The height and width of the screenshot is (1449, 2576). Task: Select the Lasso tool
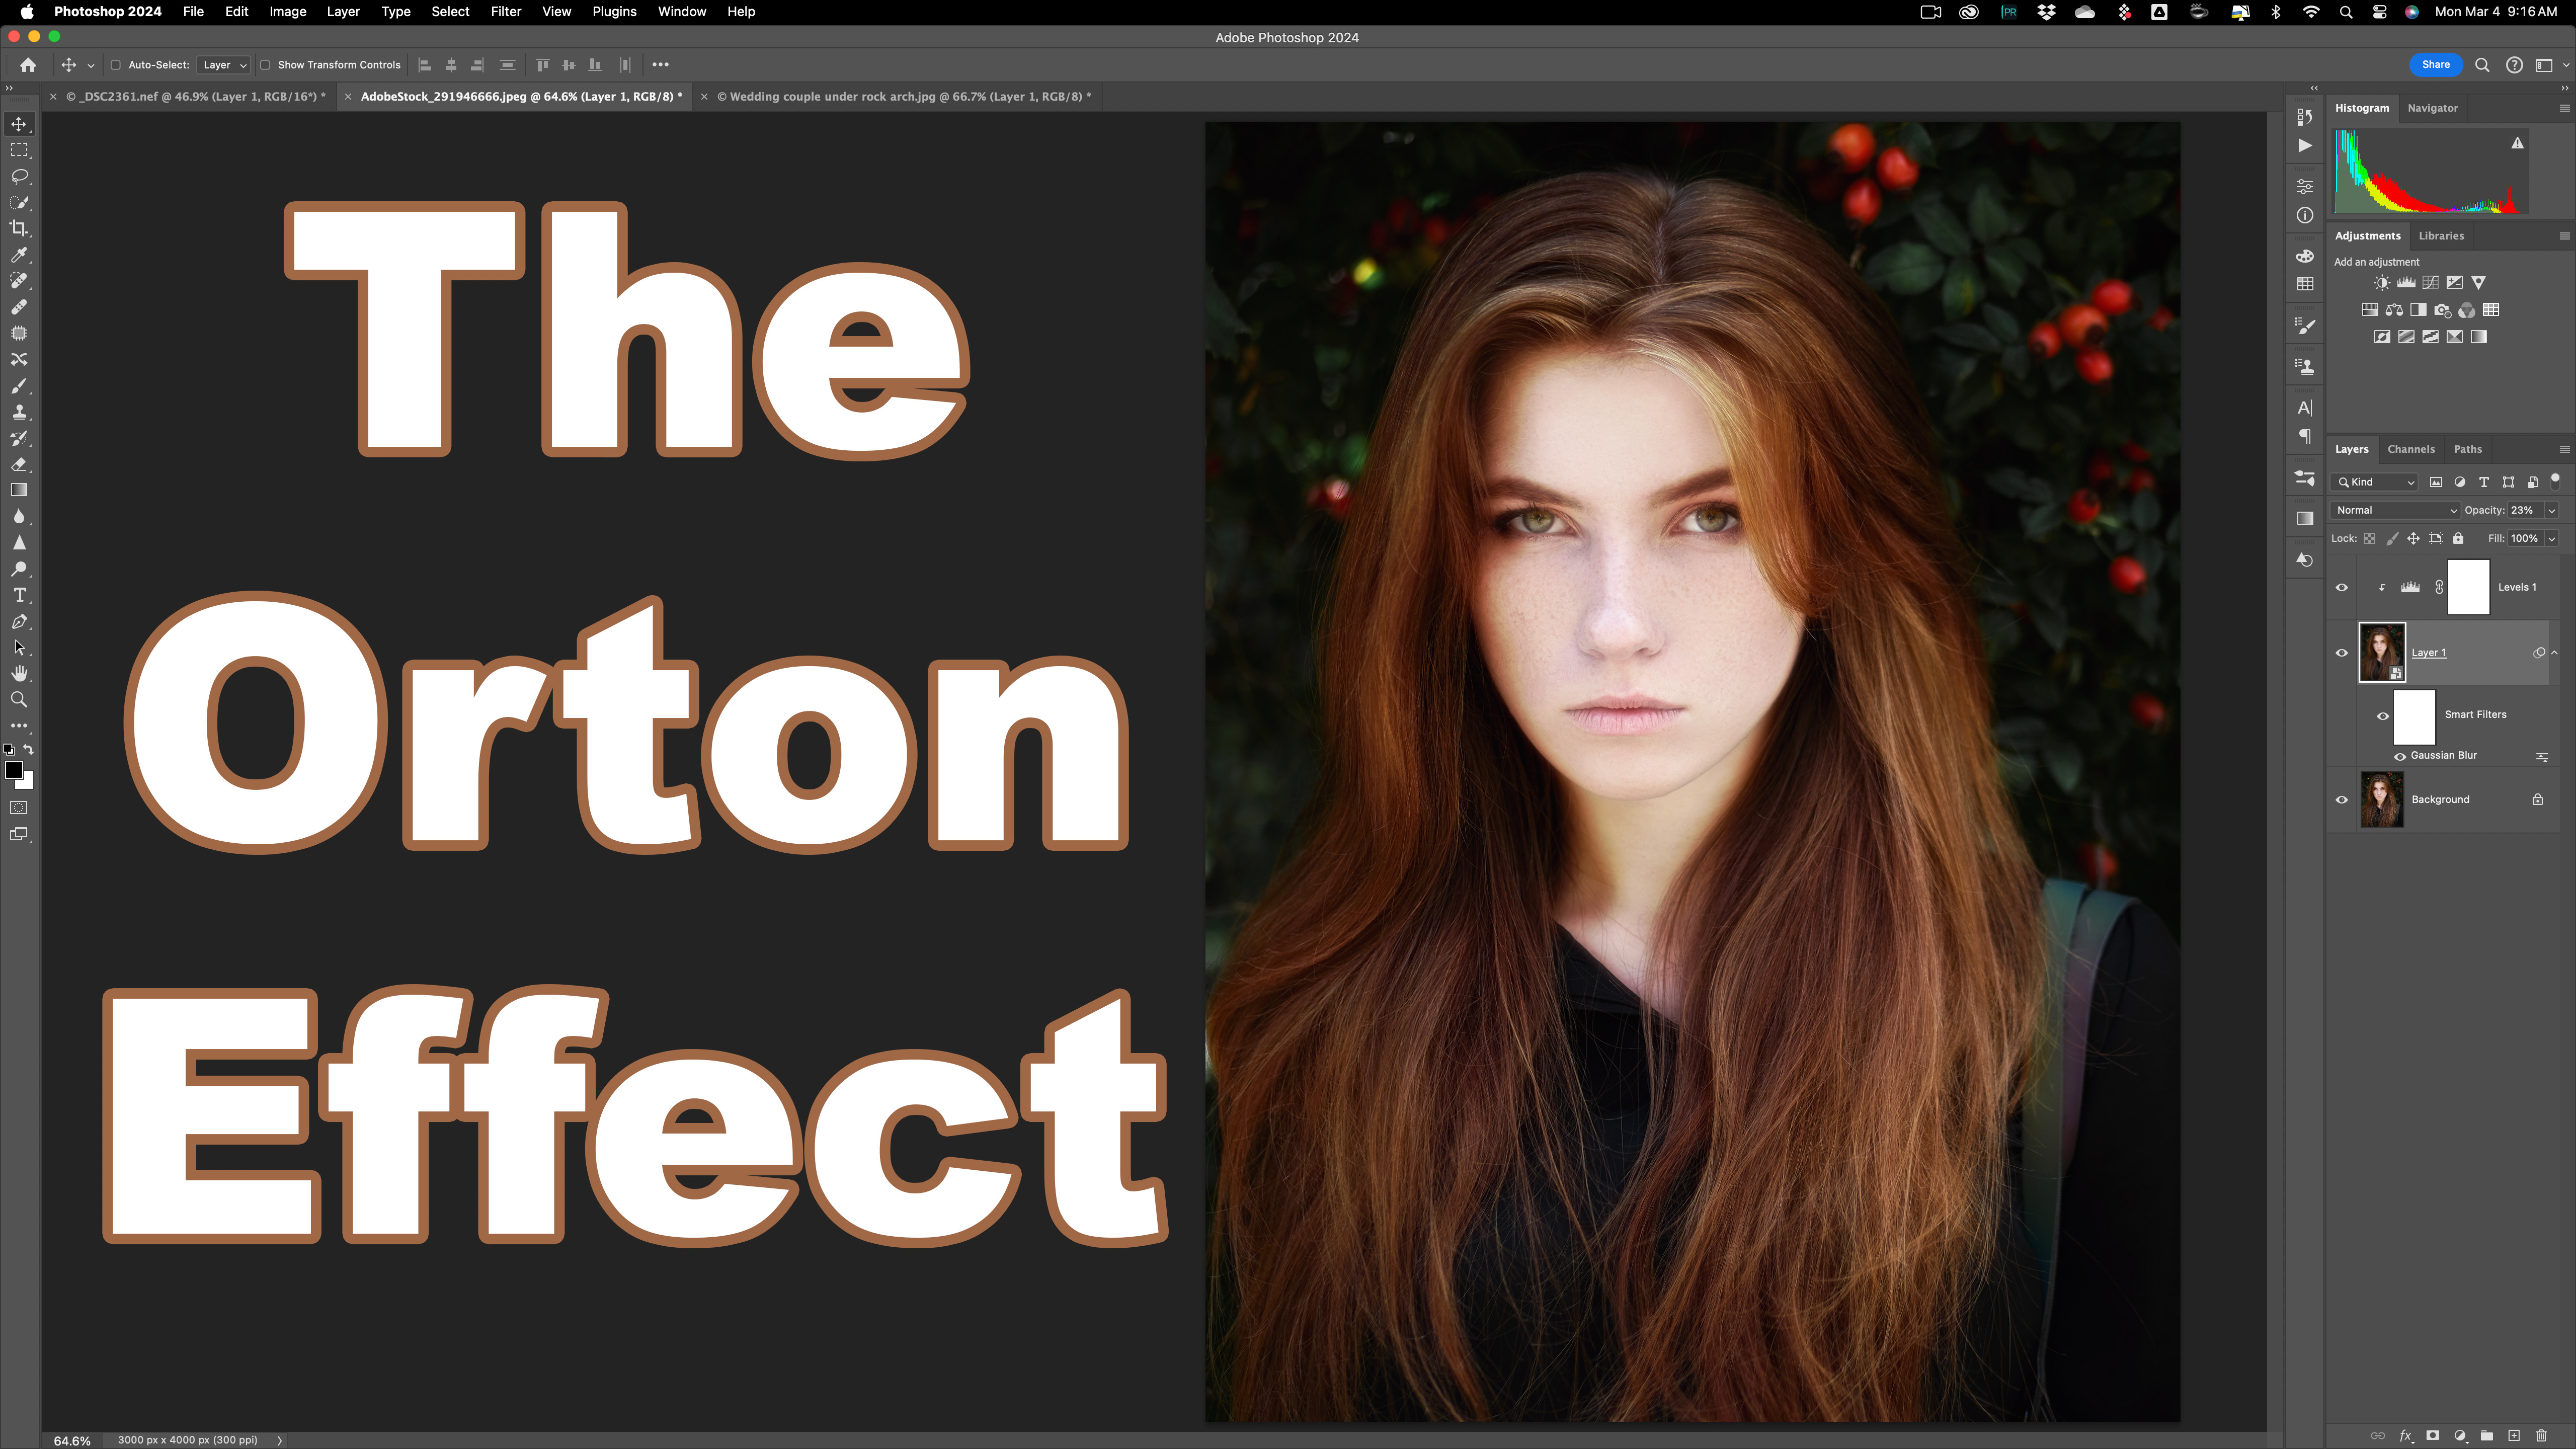[19, 176]
